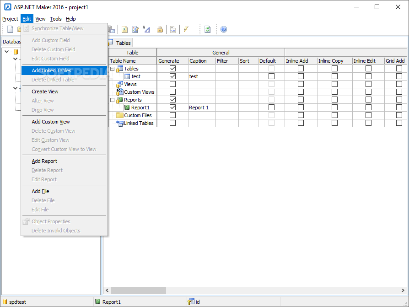This screenshot has width=409, height=307.
Task: Click the Table Name column header
Action: tap(132, 61)
